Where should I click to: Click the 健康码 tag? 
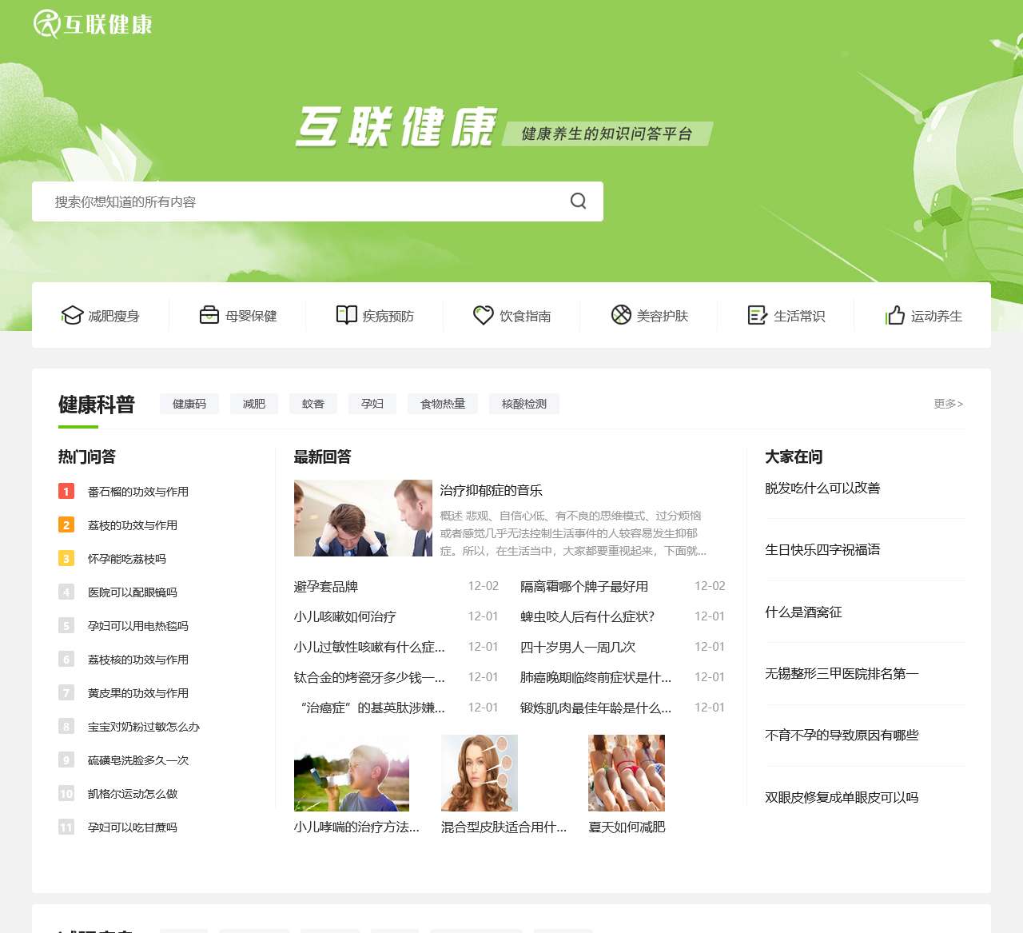tap(189, 404)
